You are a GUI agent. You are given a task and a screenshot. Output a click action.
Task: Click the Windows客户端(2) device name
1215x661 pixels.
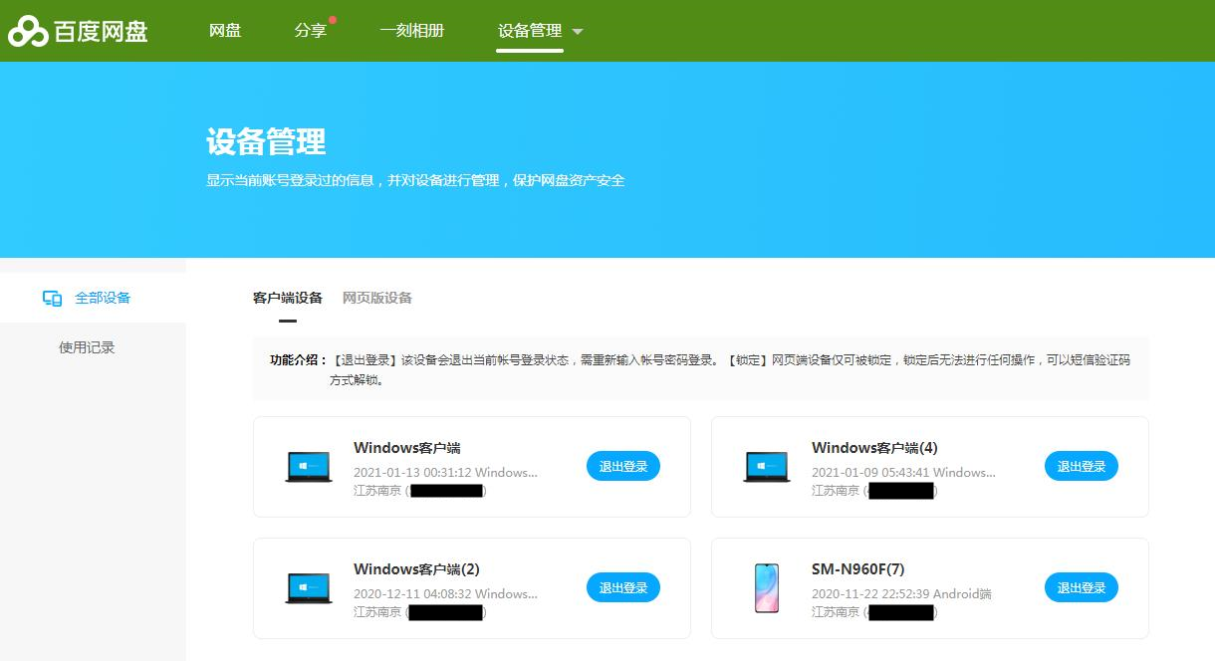point(416,569)
